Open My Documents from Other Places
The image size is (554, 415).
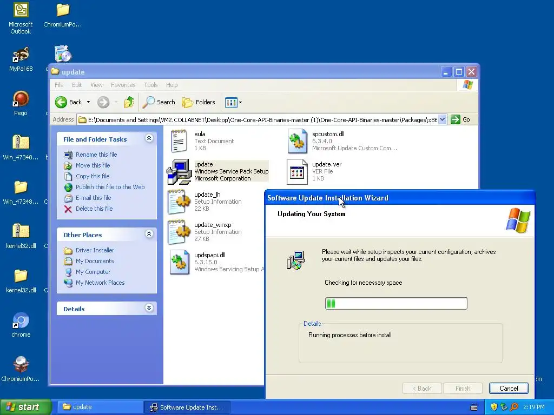(95, 261)
